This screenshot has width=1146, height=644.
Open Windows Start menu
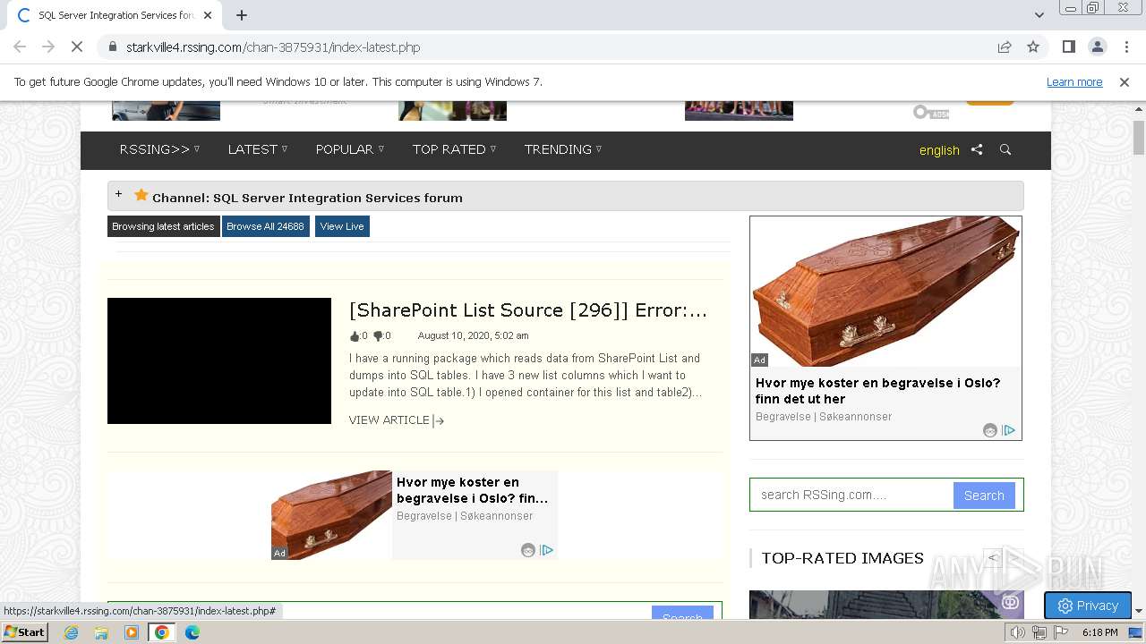pos(25,632)
